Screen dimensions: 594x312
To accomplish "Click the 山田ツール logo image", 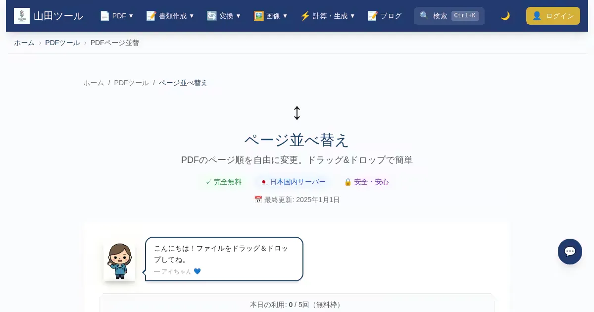I will point(22,16).
